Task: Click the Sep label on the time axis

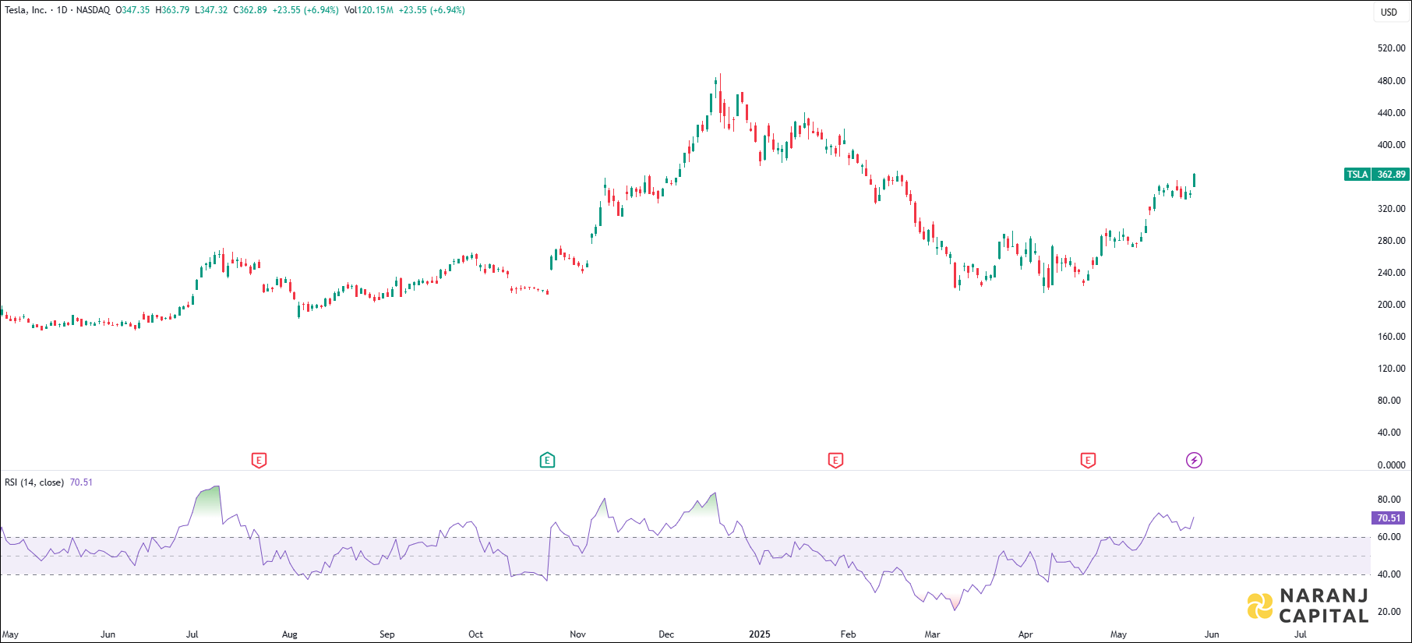Action: pos(387,634)
